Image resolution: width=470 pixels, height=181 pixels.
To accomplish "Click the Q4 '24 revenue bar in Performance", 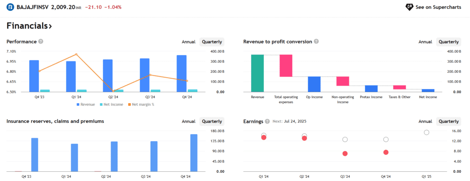I will (x=182, y=74).
